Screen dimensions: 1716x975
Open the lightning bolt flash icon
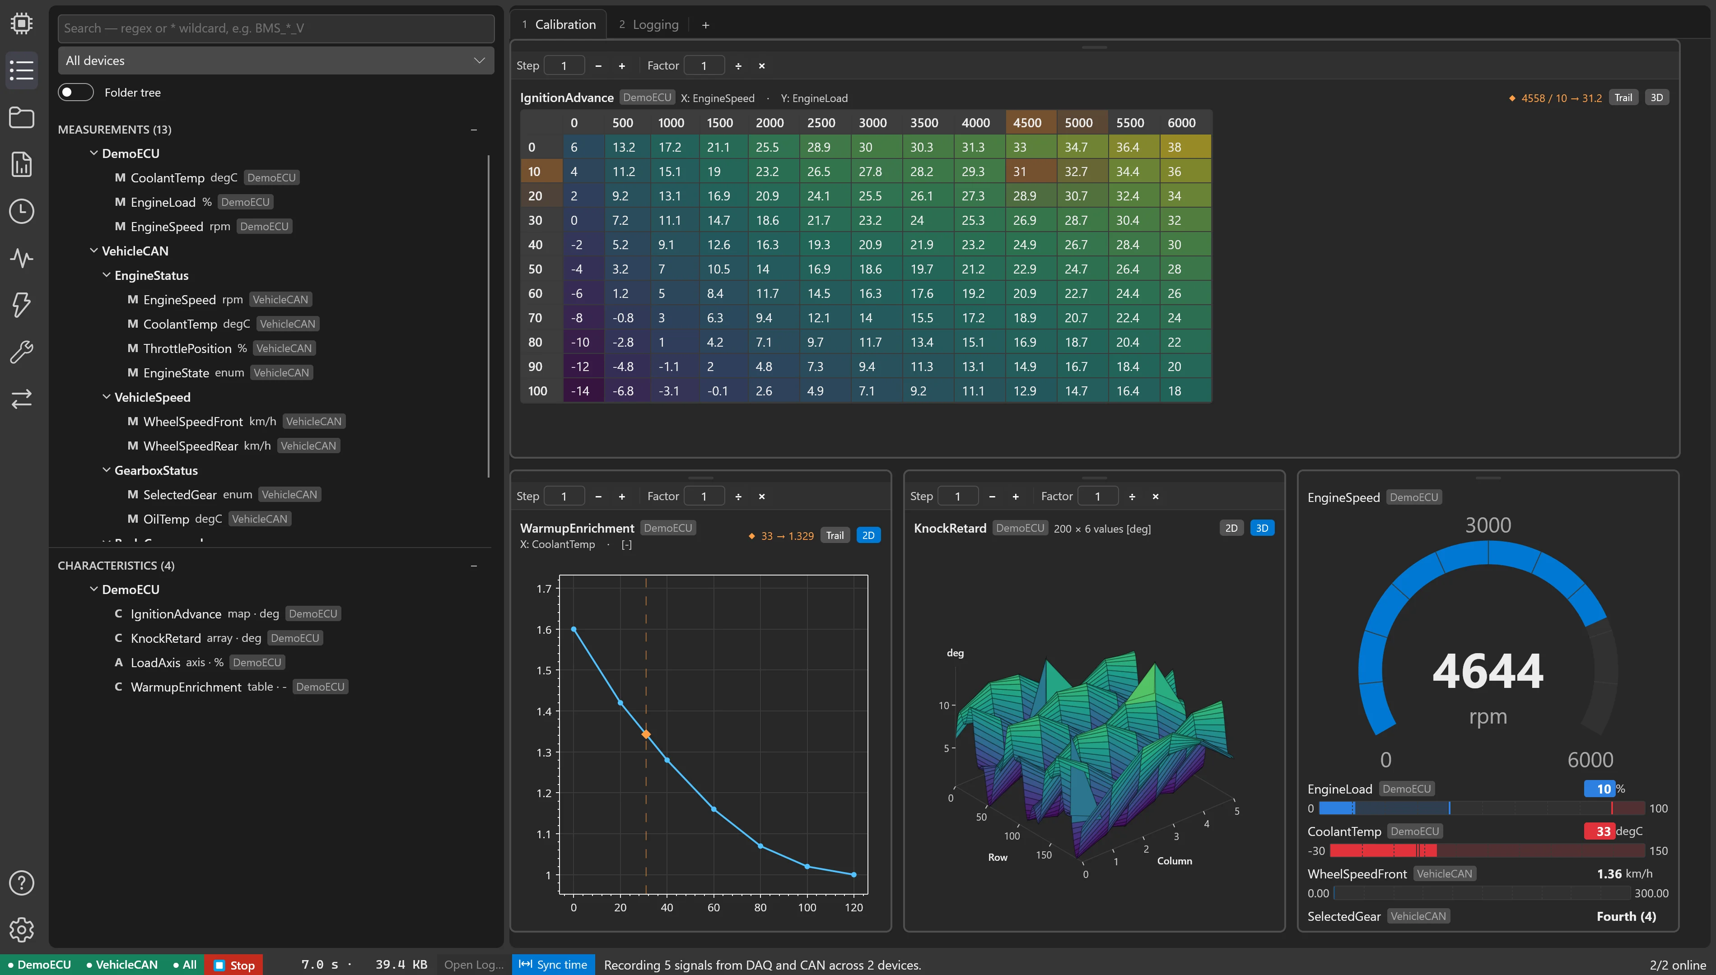coord(21,305)
